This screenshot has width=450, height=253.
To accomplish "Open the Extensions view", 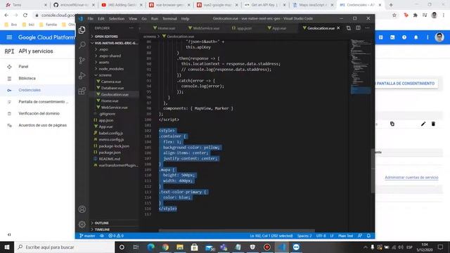I will coord(82,91).
